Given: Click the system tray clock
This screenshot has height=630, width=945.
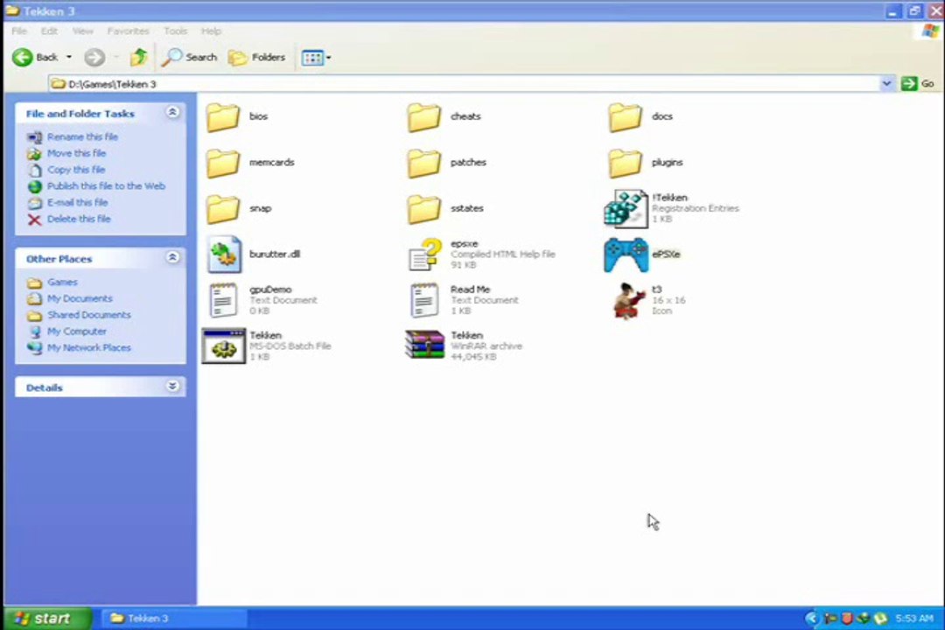Looking at the screenshot, I should click(x=914, y=619).
